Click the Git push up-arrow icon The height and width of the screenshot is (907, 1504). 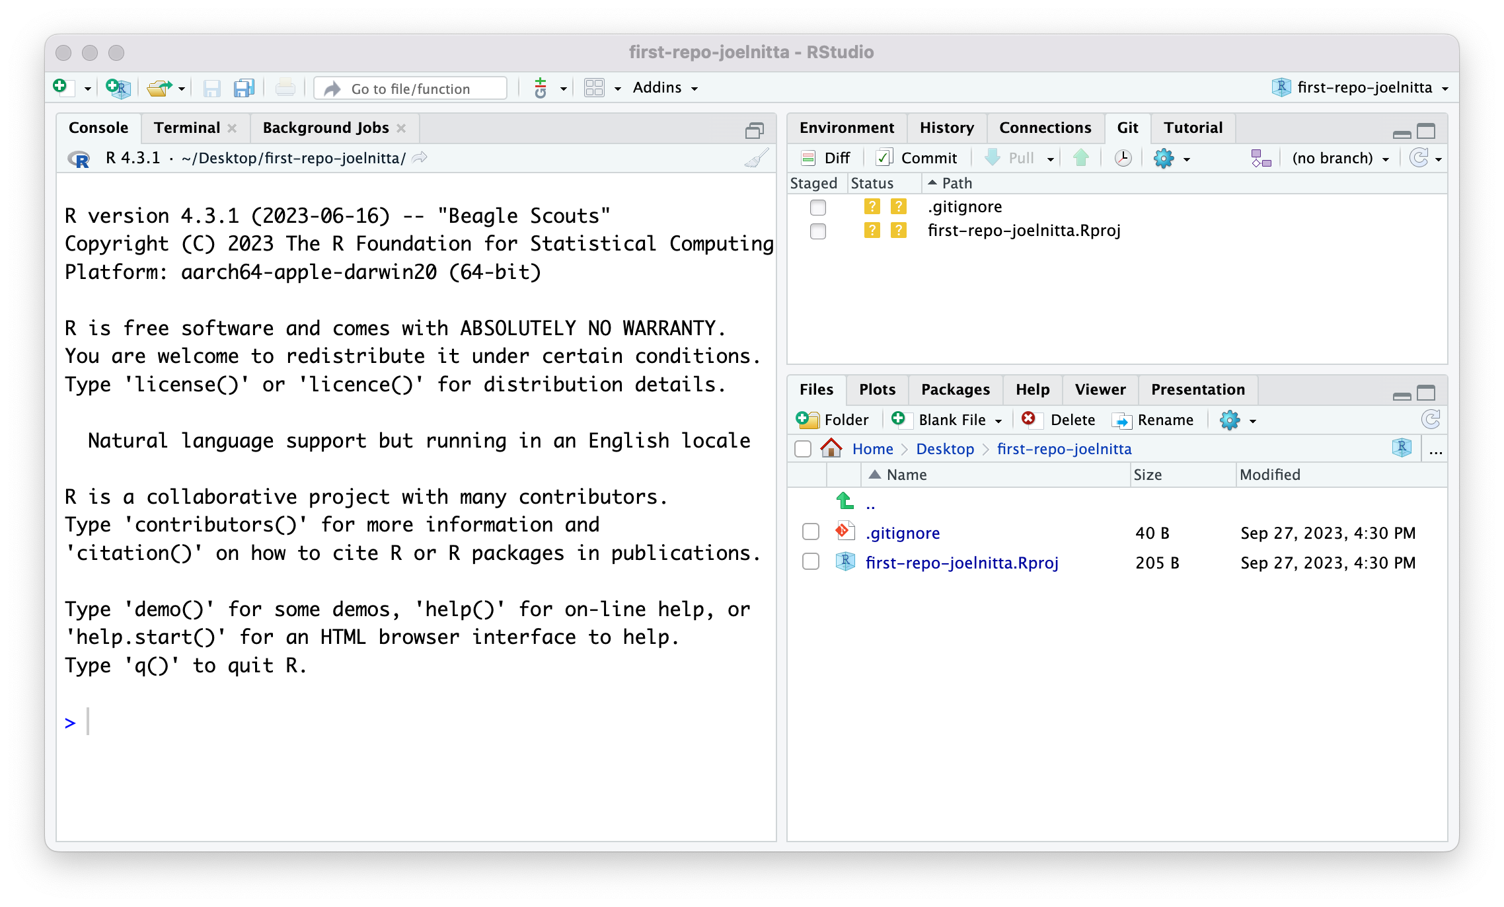pos(1081,158)
